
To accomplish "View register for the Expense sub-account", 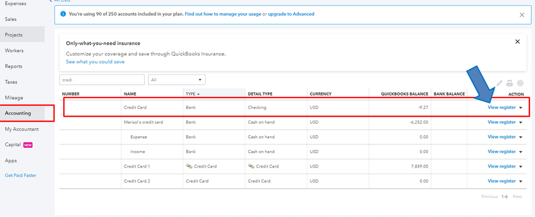I will tap(502, 137).
